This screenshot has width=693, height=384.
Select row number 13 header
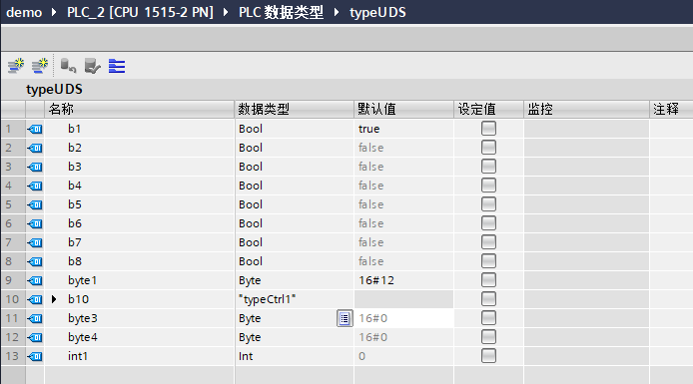12,357
